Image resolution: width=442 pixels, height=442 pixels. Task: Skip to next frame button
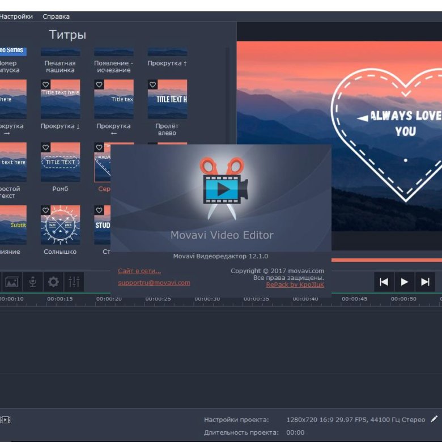pyautogui.click(x=425, y=282)
